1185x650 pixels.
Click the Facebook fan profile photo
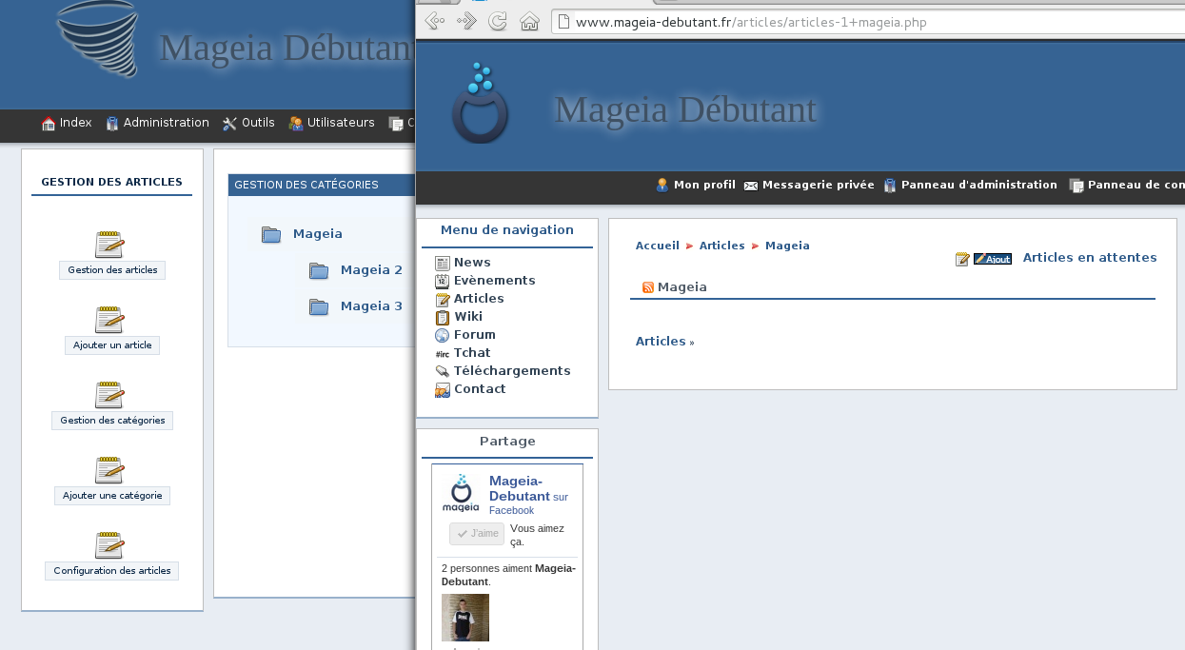tap(465, 618)
